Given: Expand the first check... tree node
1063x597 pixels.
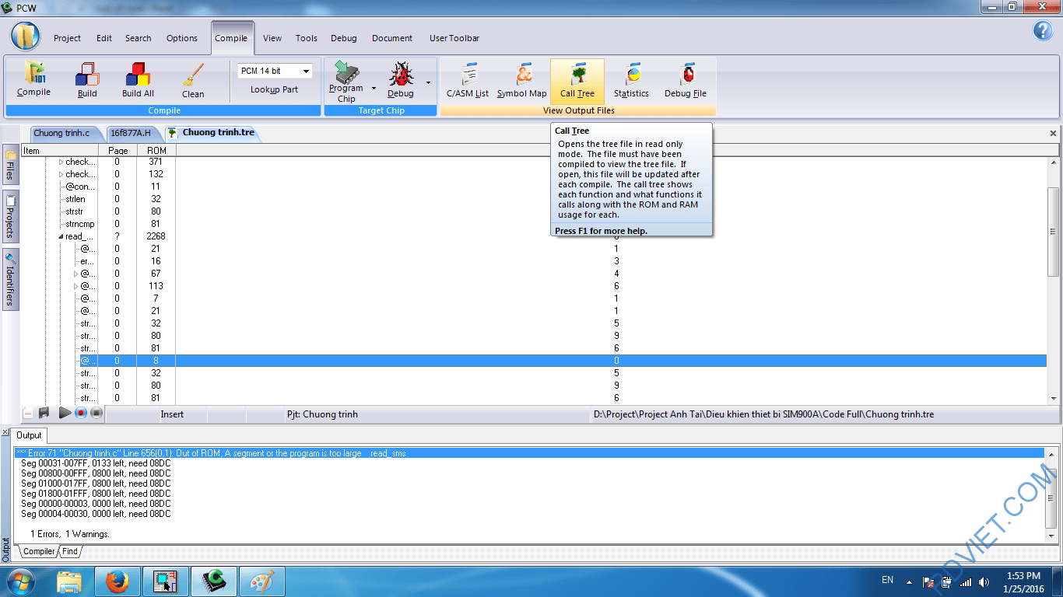Looking at the screenshot, I should pos(62,162).
